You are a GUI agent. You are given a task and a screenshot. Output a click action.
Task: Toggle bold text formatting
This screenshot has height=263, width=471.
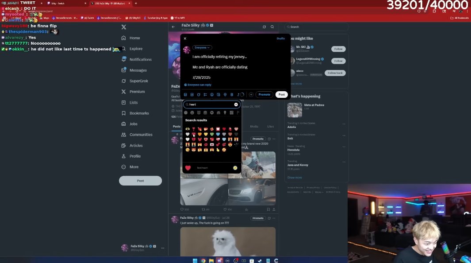232,95
